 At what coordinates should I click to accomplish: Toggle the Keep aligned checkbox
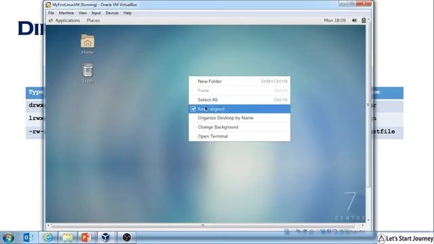(x=193, y=109)
